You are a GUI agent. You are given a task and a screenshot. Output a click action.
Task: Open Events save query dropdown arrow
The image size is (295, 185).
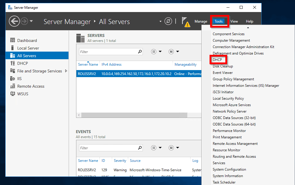178,148
